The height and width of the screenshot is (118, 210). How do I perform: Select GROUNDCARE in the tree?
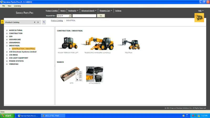point(15,40)
